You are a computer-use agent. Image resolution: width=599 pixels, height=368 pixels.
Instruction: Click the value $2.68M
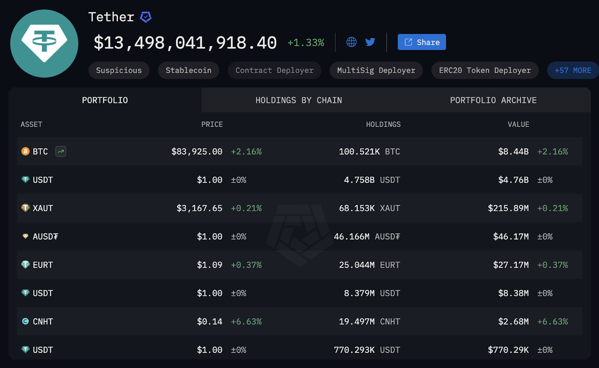pos(513,322)
